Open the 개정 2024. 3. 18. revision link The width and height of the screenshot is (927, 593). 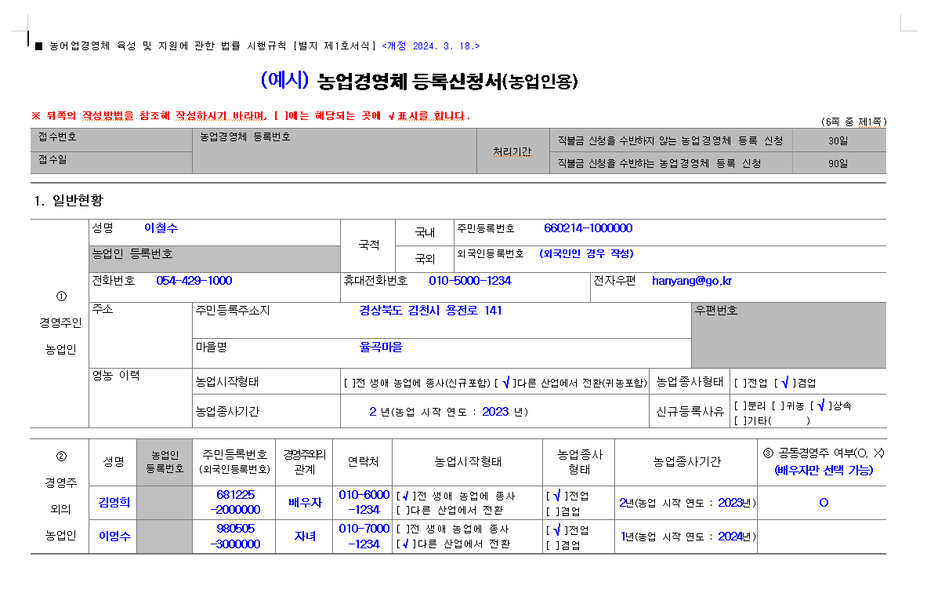click(433, 45)
